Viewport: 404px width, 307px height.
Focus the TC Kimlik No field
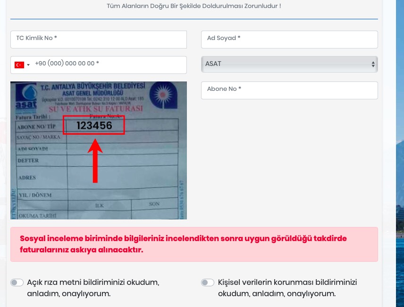coord(98,39)
